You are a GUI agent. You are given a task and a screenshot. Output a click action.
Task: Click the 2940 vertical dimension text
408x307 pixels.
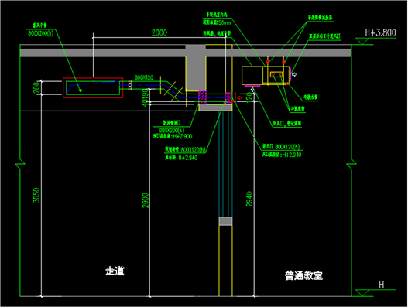click(x=249, y=199)
